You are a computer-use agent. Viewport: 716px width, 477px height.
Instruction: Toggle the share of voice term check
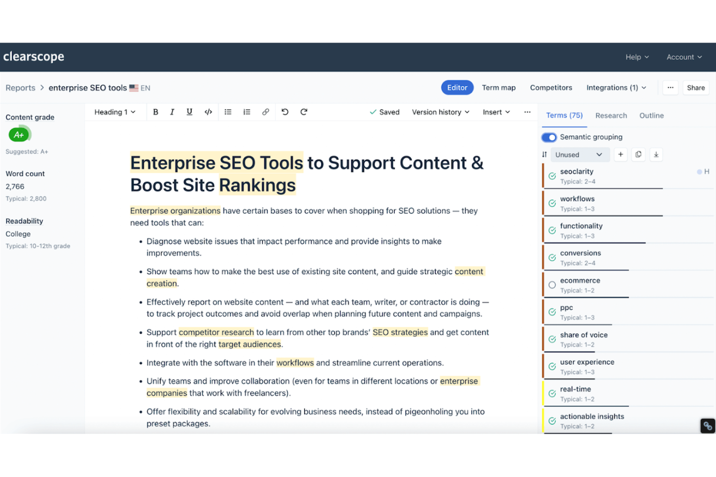(552, 339)
